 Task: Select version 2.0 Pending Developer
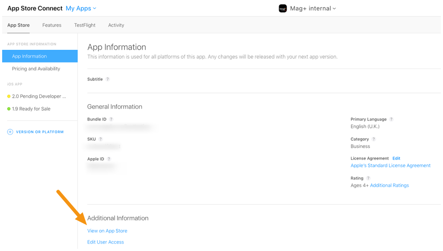[x=39, y=96]
